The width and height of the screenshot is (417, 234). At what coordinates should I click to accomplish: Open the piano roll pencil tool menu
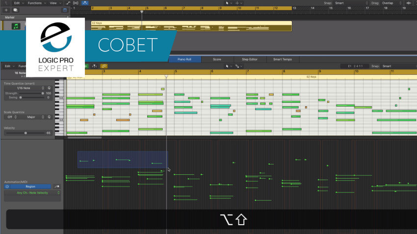[238, 66]
